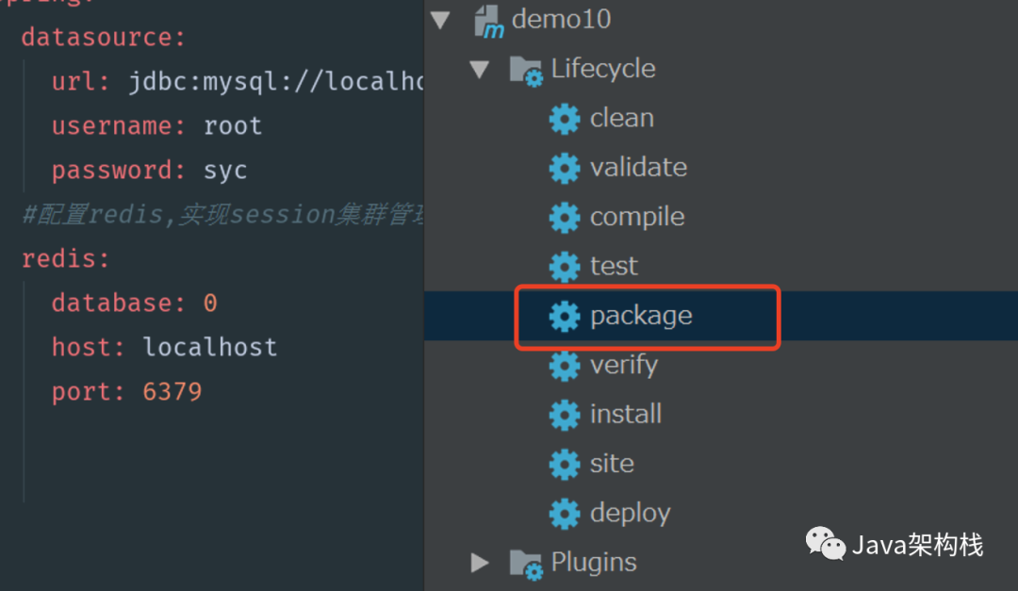The width and height of the screenshot is (1018, 591).
Task: Select the site lifecycle goal
Action: pyautogui.click(x=612, y=464)
